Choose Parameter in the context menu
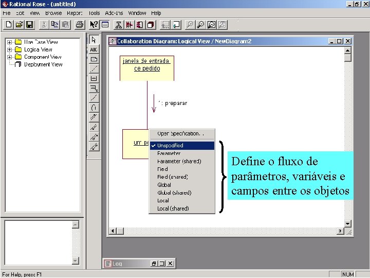370x278 pixels. click(x=182, y=153)
